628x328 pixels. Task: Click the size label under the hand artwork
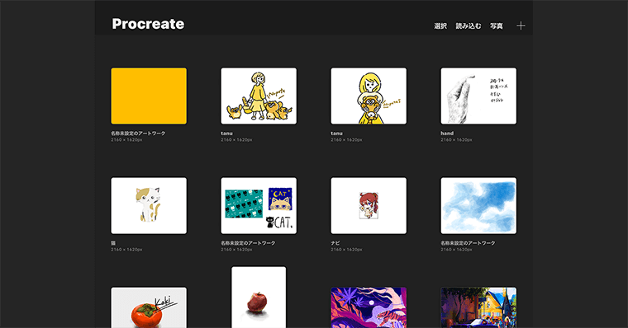(x=456, y=140)
